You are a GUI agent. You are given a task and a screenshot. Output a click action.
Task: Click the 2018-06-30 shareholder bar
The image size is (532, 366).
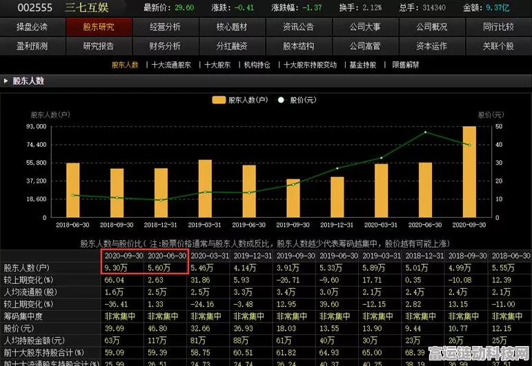(x=72, y=190)
